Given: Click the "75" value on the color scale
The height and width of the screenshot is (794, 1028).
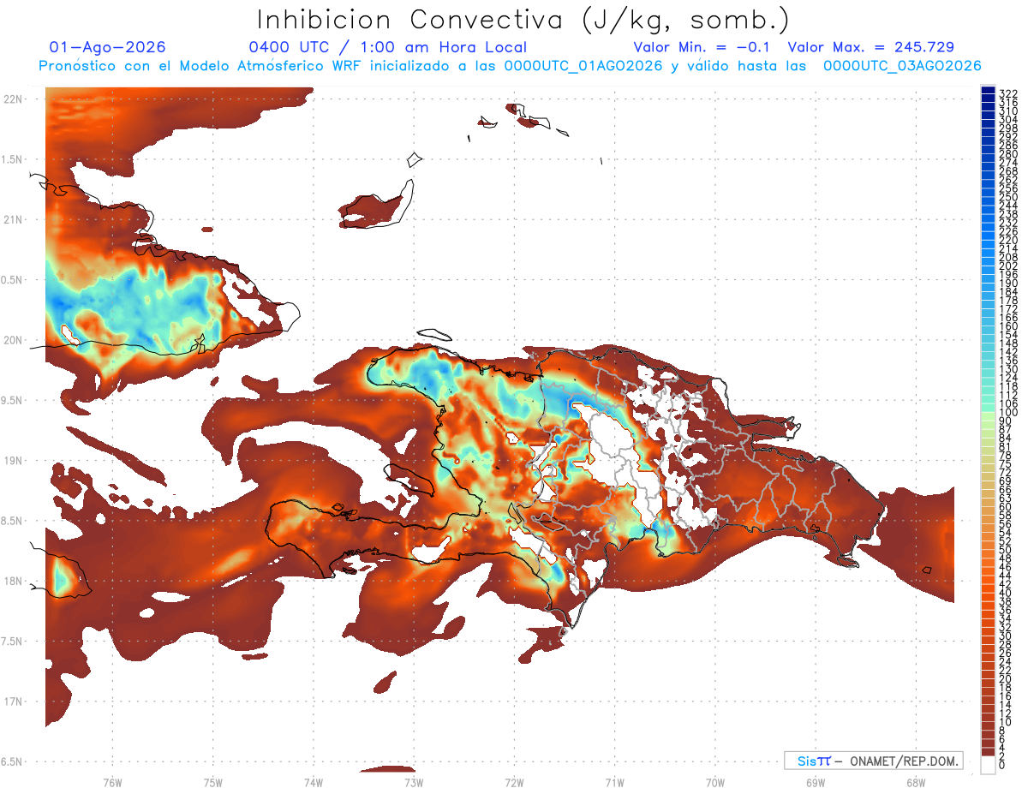Looking at the screenshot, I should 1005,463.
